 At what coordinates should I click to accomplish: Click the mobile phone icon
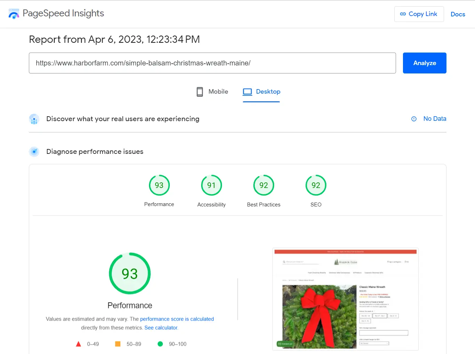tap(200, 92)
